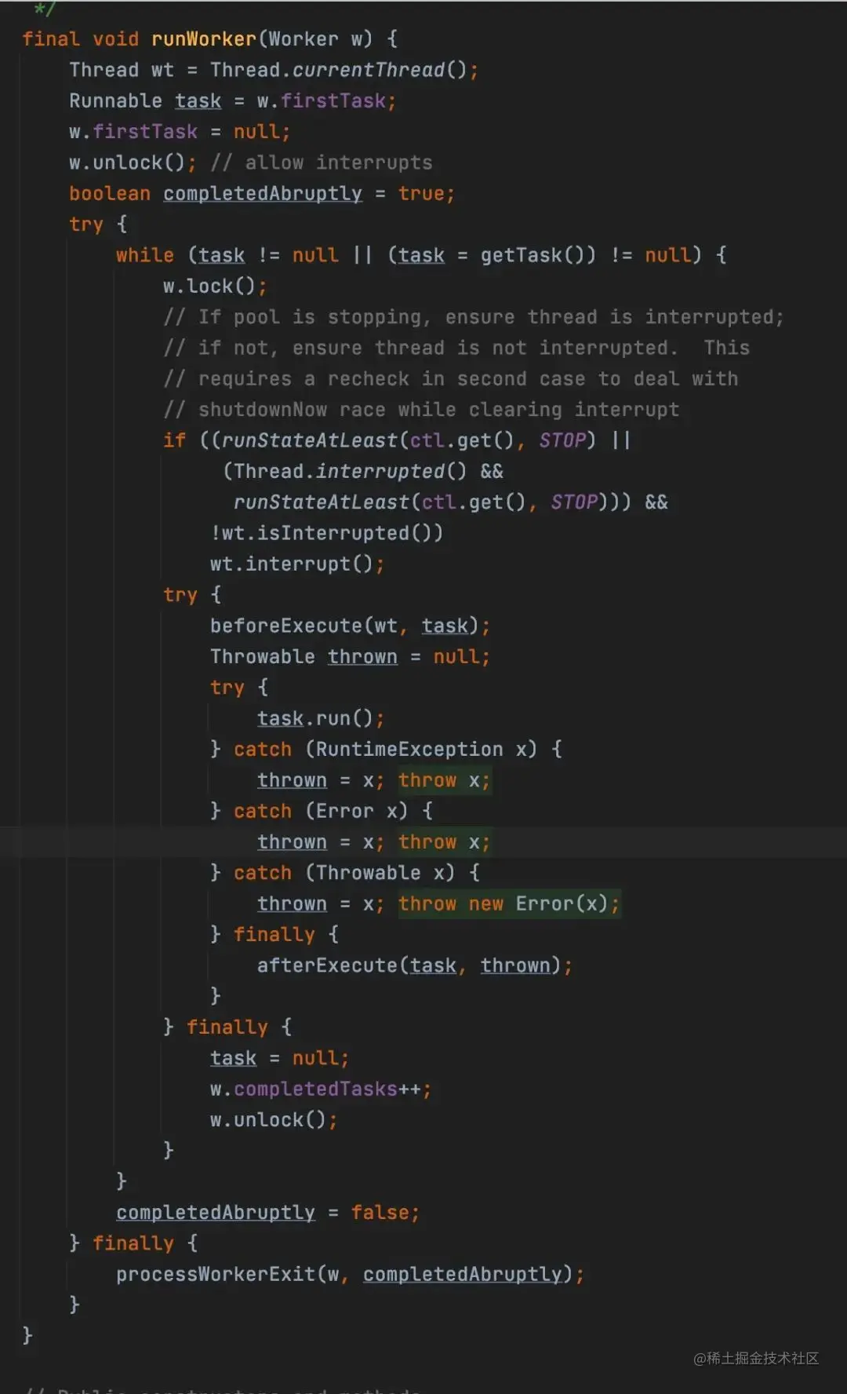847x1394 pixels.
Task: Click processWorkerExit(w, completedAbruptly);
Action: 351,1274
